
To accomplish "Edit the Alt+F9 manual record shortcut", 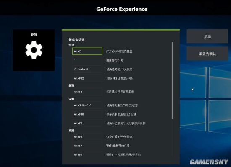I will [x=87, y=123].
